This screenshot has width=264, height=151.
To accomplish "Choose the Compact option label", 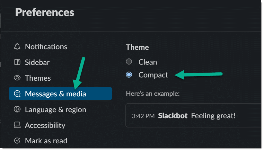I will click(x=153, y=75).
